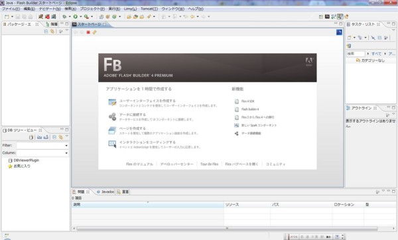This screenshot has height=240, width=398.
Task: Expand the すべて working set arrow in Task List
Action: pos(368,54)
